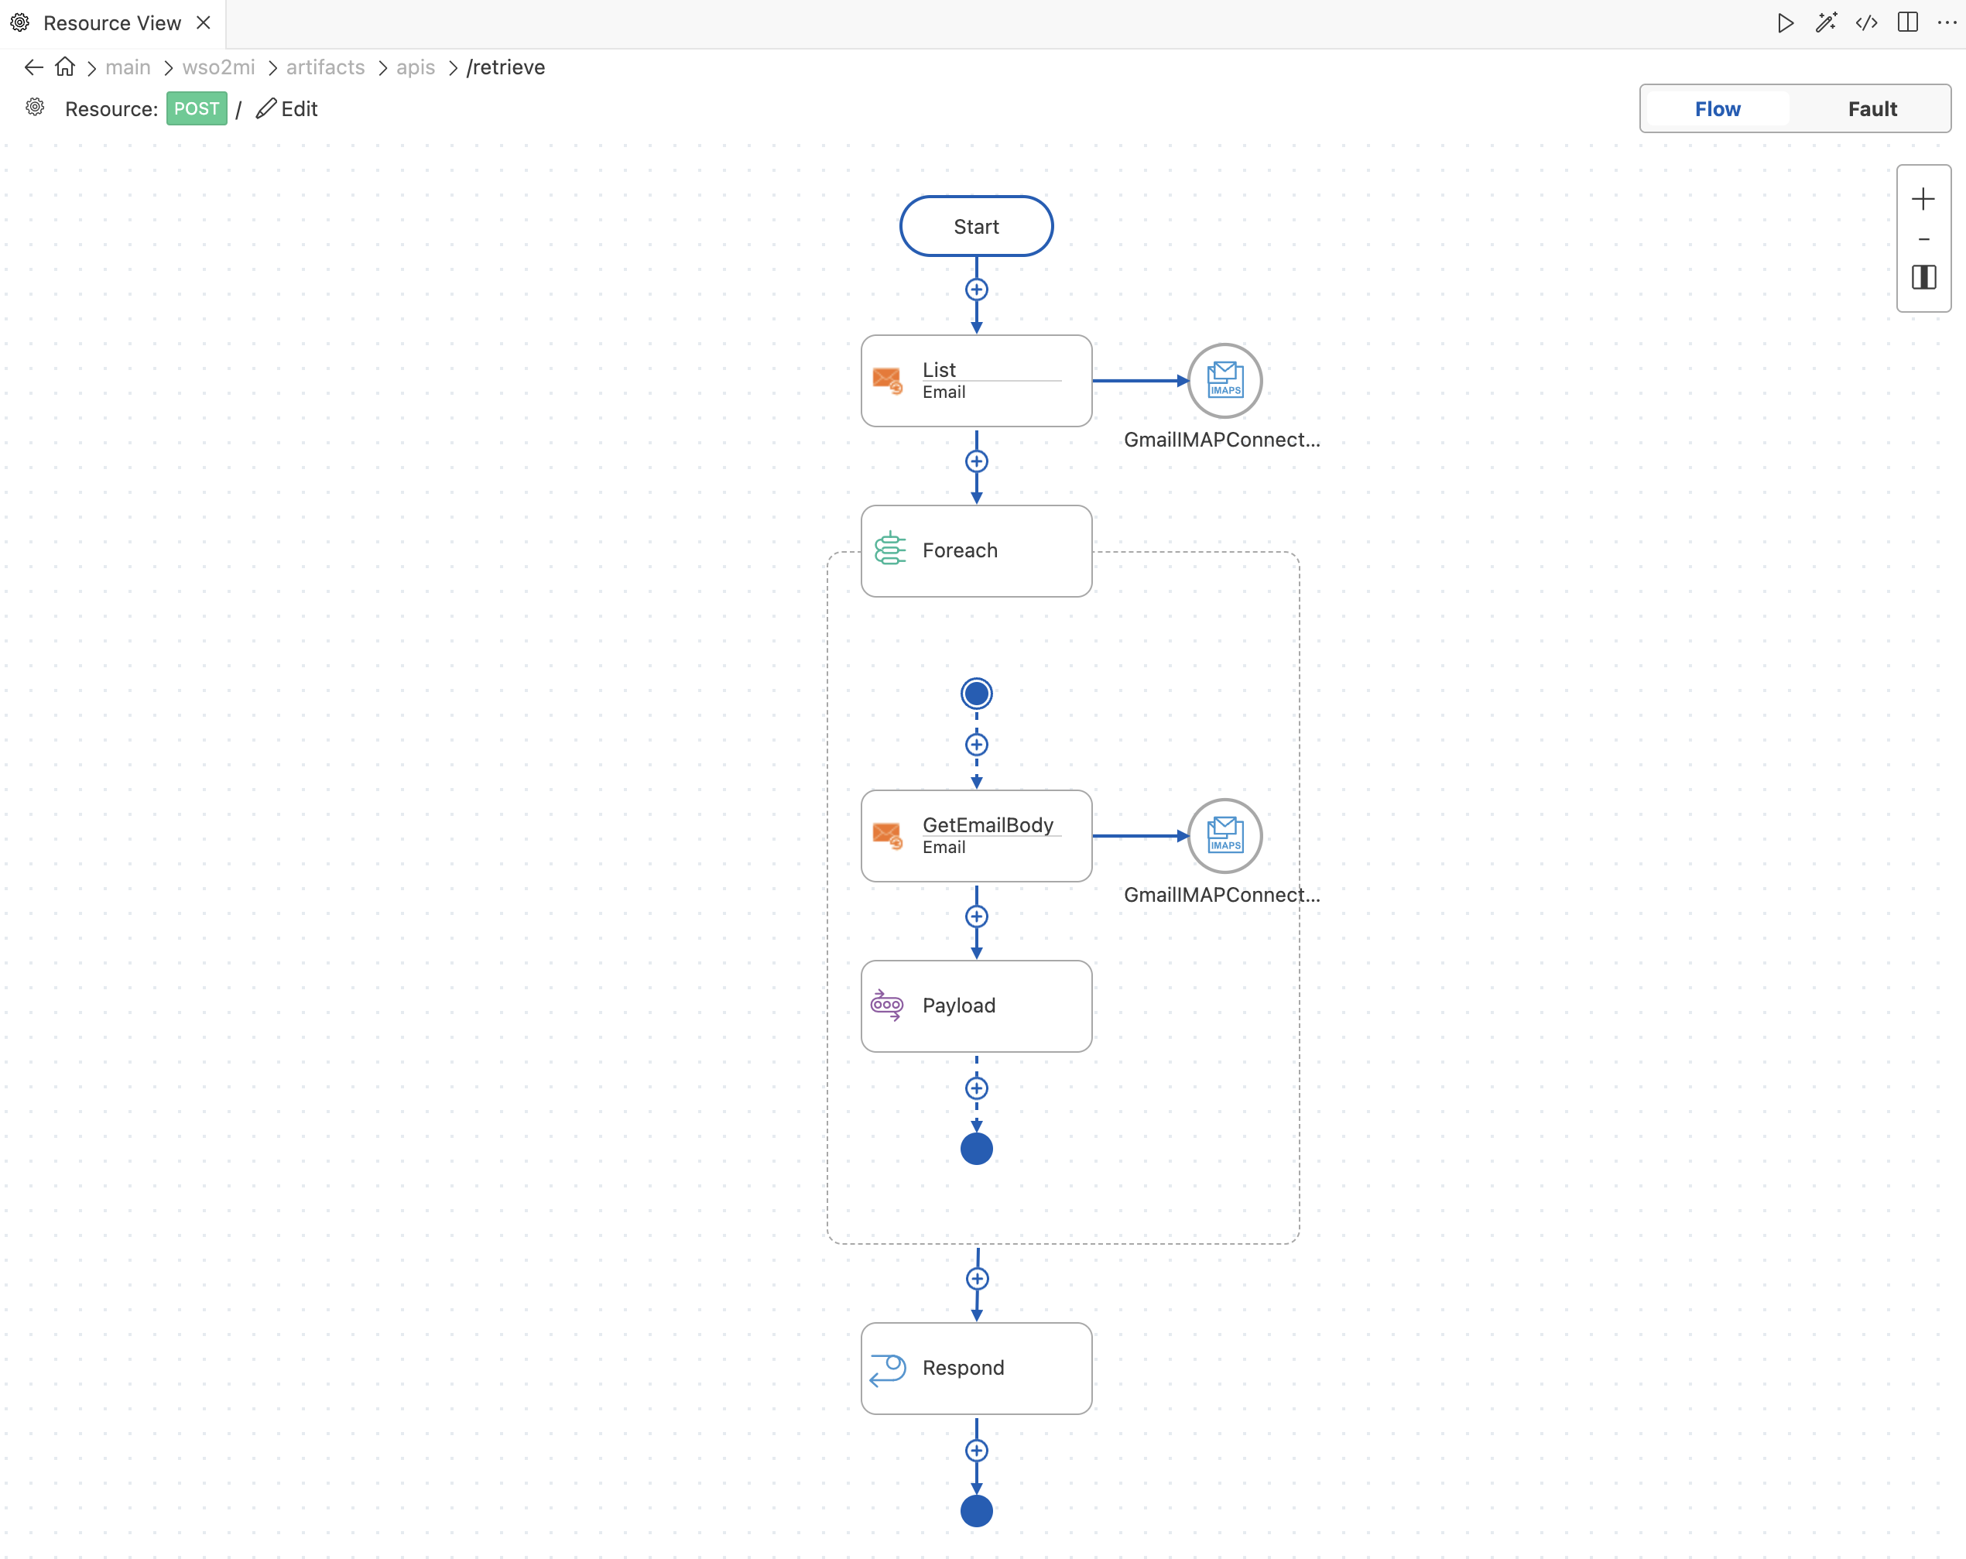
Task: Click GmailIMAPConnect label near GetEmailBody
Action: pos(1222,894)
